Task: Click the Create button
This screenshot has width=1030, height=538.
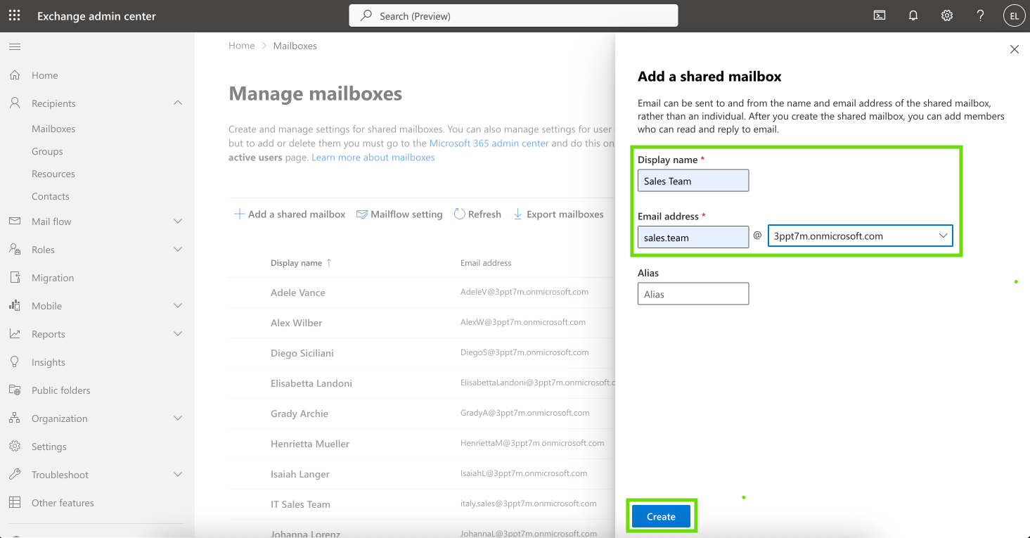Action: [x=661, y=516]
